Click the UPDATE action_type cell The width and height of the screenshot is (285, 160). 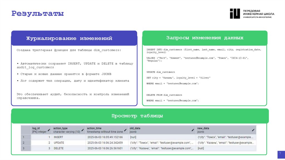[69, 143]
